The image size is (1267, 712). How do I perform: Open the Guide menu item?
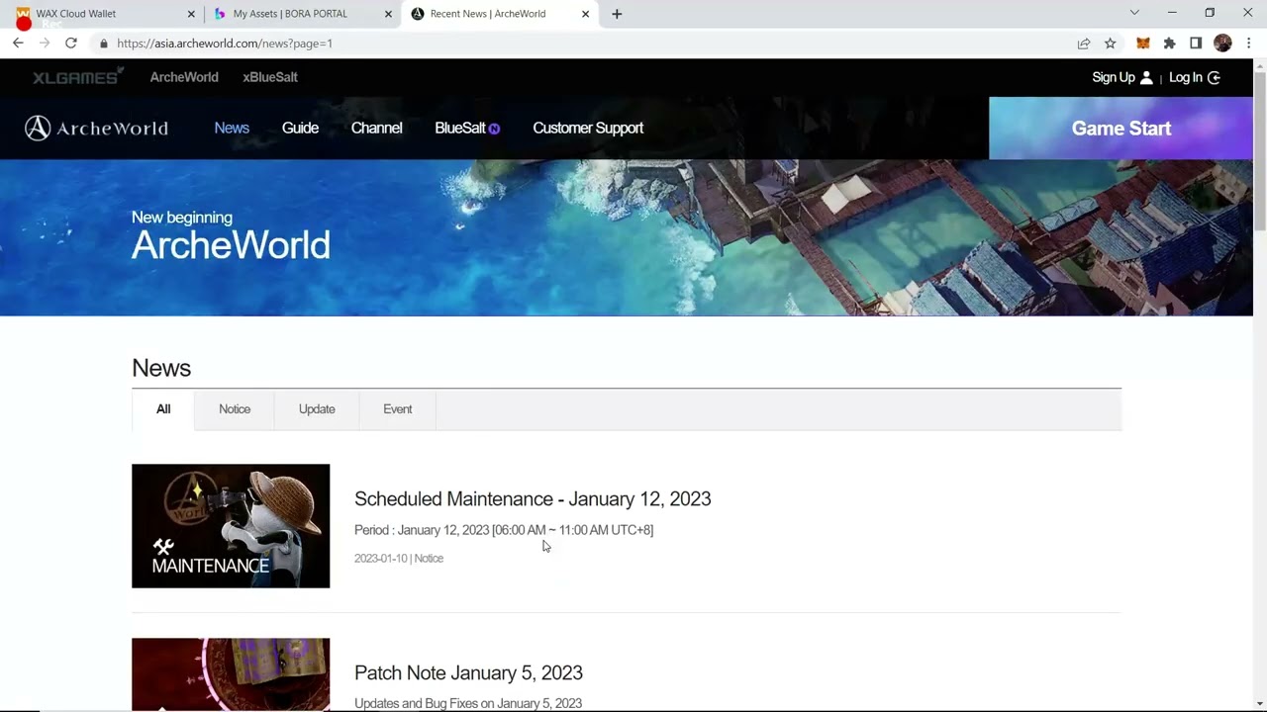pyautogui.click(x=300, y=128)
